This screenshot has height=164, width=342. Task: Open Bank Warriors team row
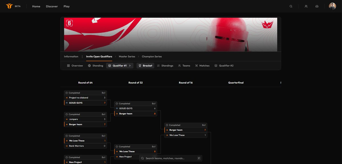(85, 146)
